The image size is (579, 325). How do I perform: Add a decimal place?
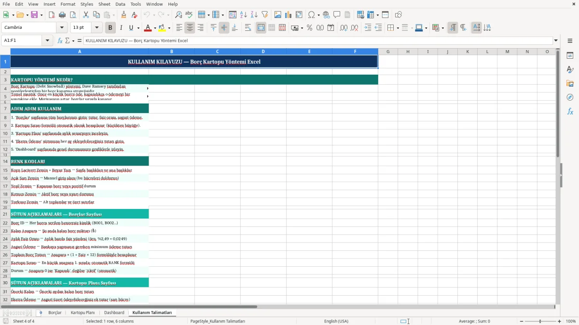coord(344,28)
